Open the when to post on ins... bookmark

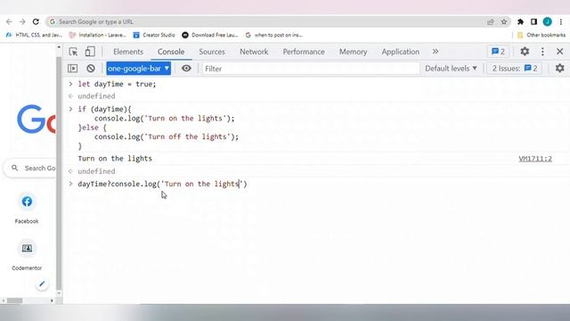click(273, 35)
